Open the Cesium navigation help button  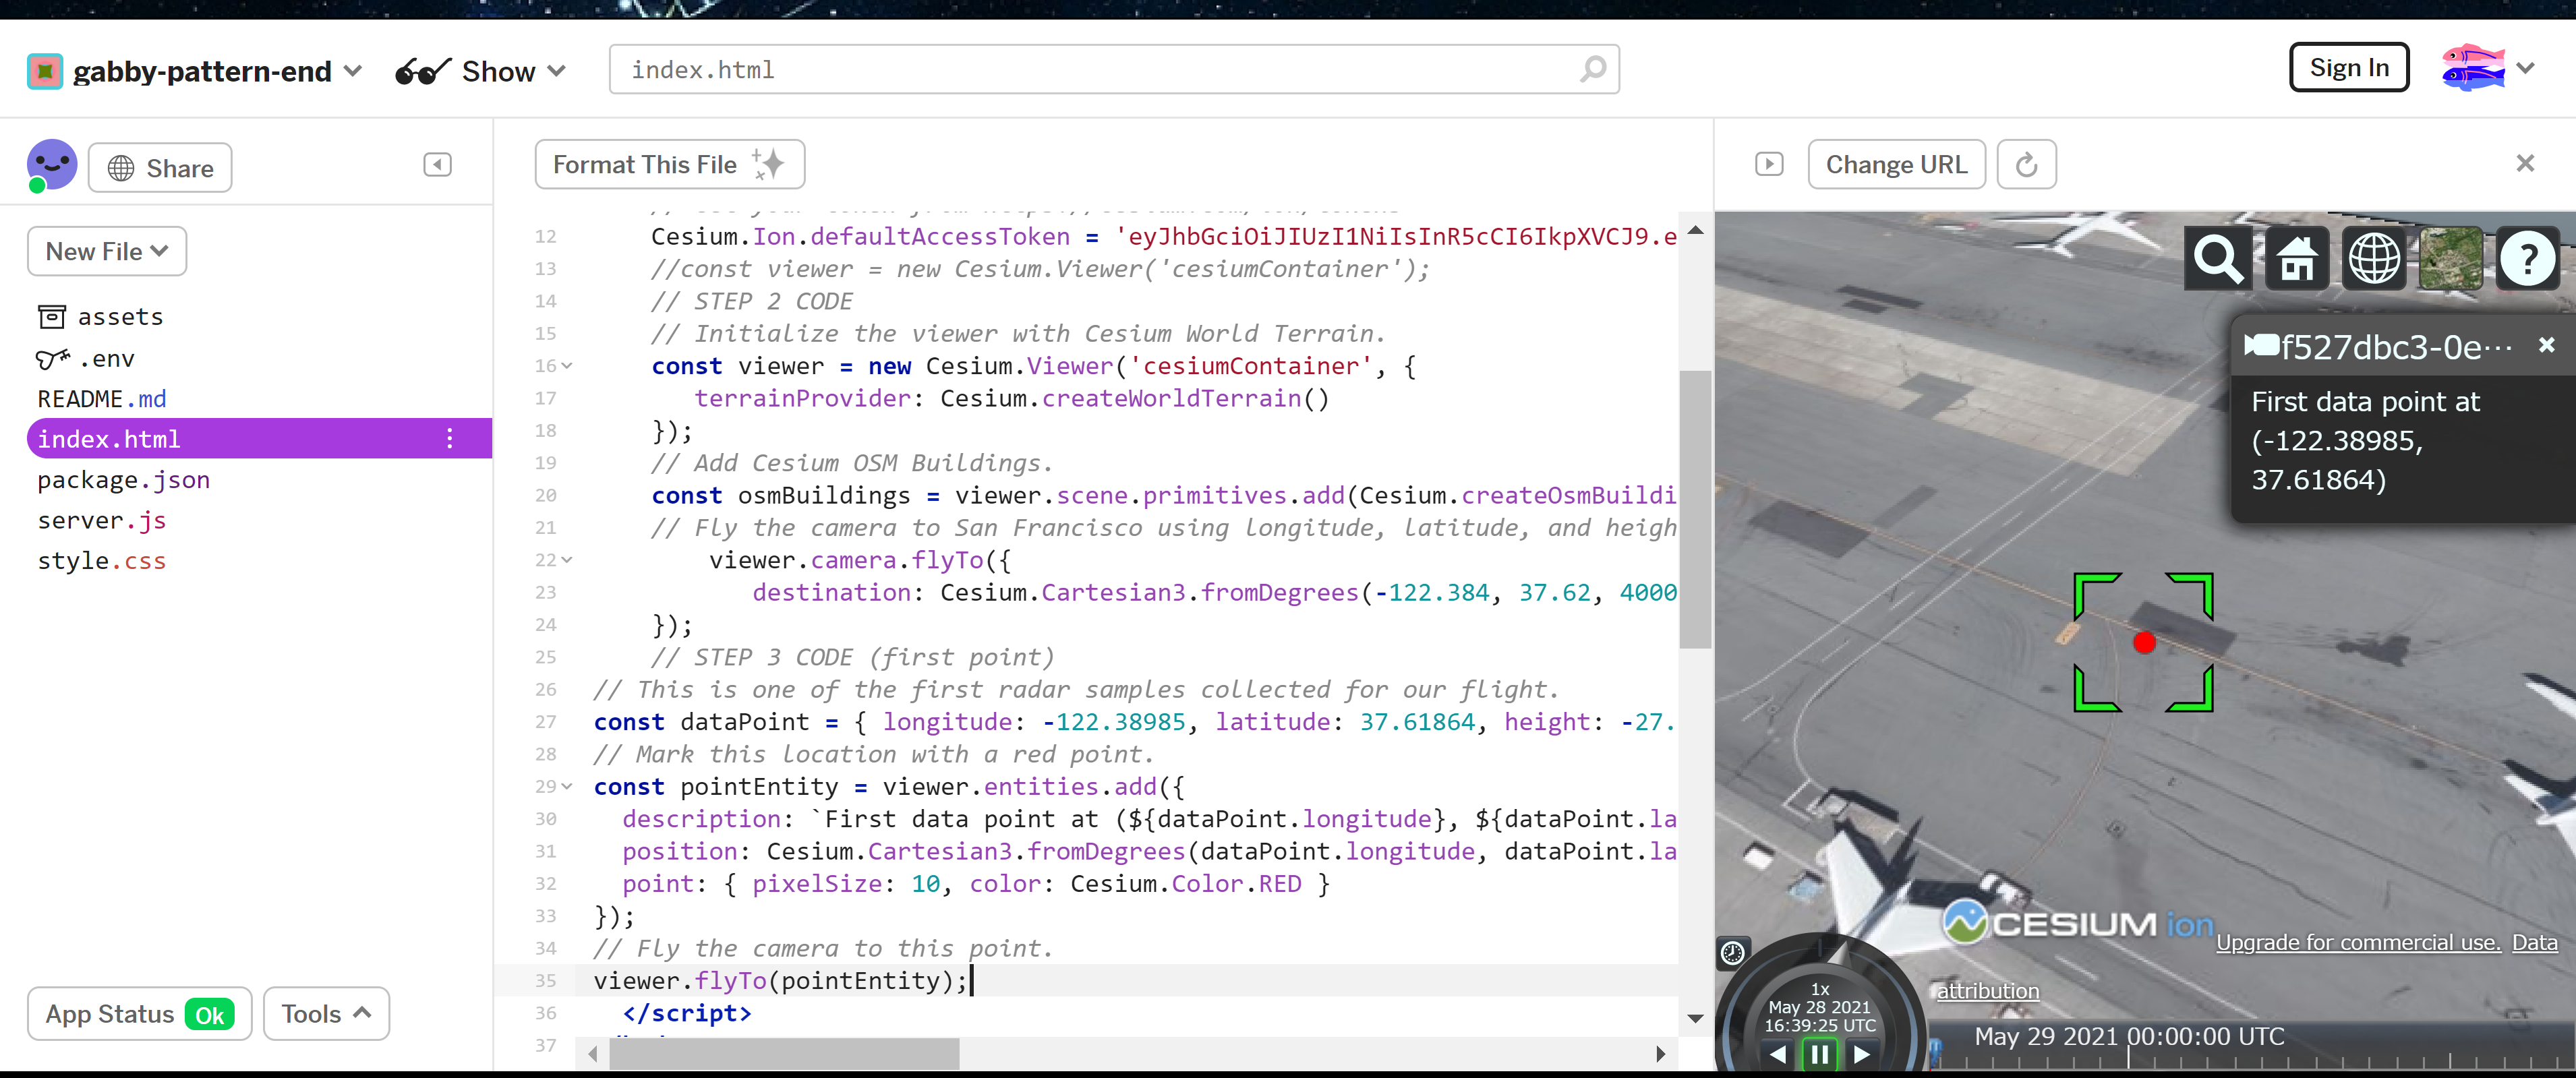tap(2527, 259)
